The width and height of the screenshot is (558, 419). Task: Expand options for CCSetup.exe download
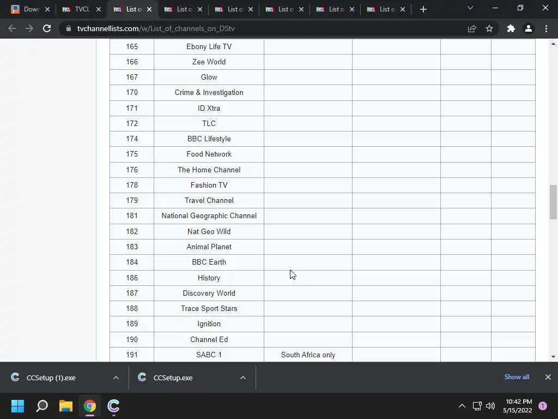point(243,378)
